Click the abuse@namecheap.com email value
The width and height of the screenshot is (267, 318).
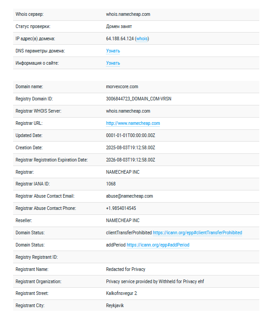point(129,196)
